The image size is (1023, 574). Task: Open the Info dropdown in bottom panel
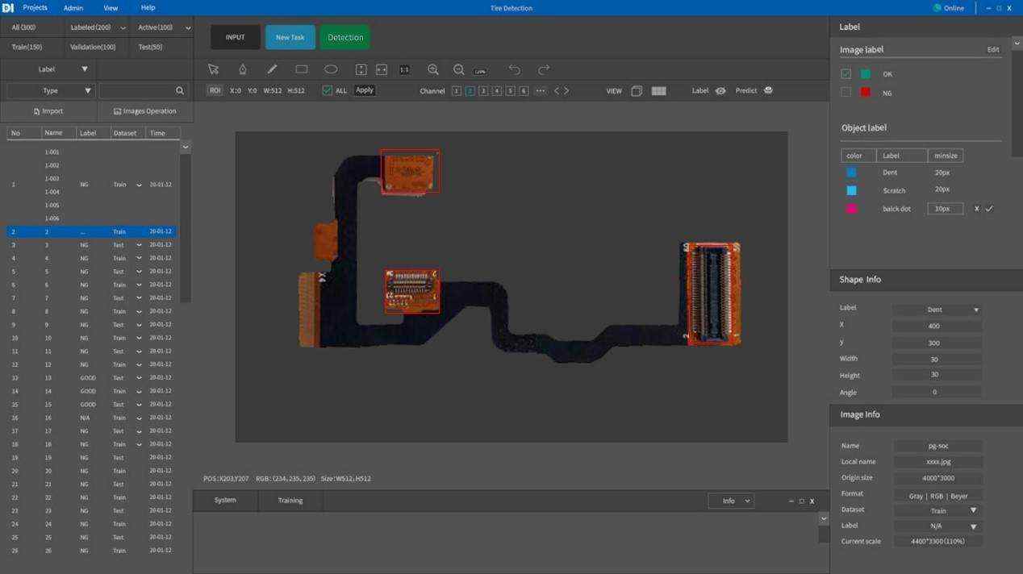731,501
